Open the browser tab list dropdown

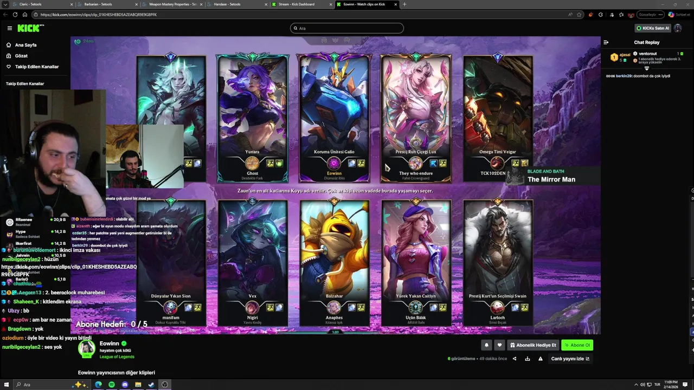5,4
